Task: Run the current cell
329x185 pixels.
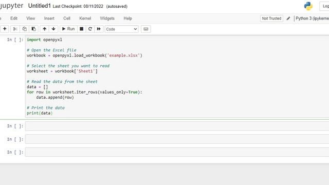Action: pos(68,29)
